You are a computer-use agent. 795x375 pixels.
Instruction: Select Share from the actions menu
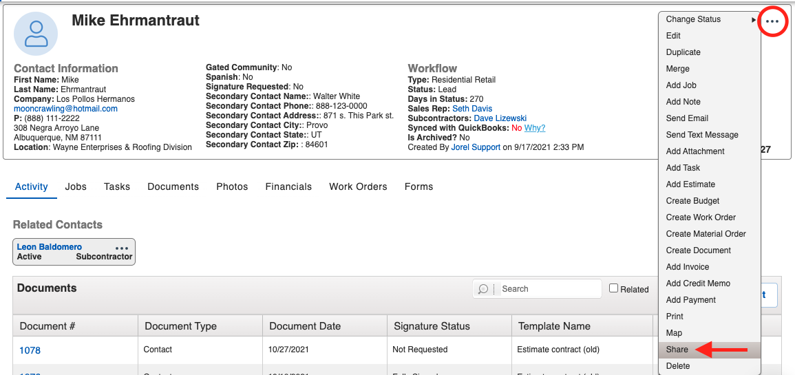click(677, 350)
